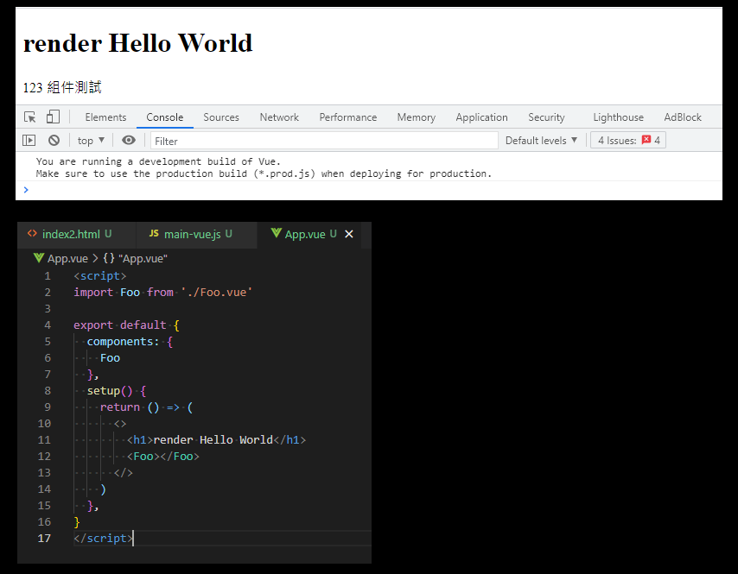The height and width of the screenshot is (574, 738).
Task: Switch to the AdBlock tab
Action: [683, 117]
